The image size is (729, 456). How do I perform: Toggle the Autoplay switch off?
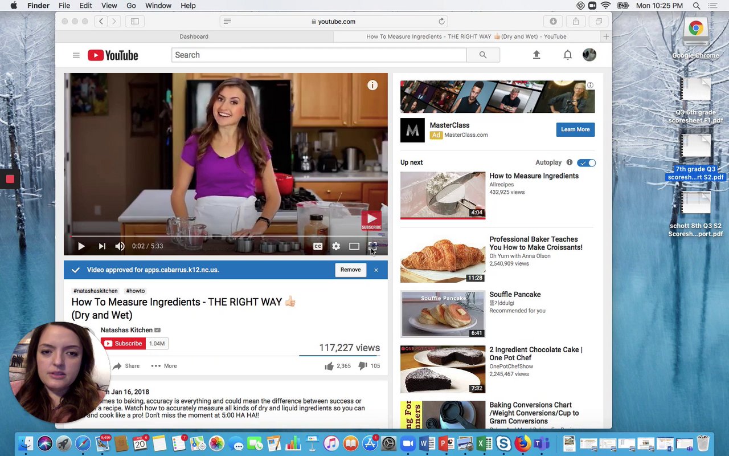(x=586, y=163)
